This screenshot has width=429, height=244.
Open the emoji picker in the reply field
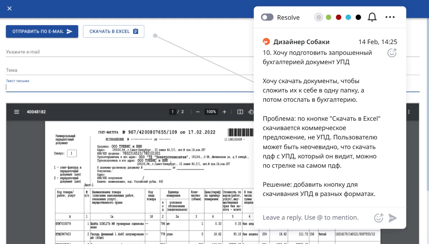coord(379,217)
